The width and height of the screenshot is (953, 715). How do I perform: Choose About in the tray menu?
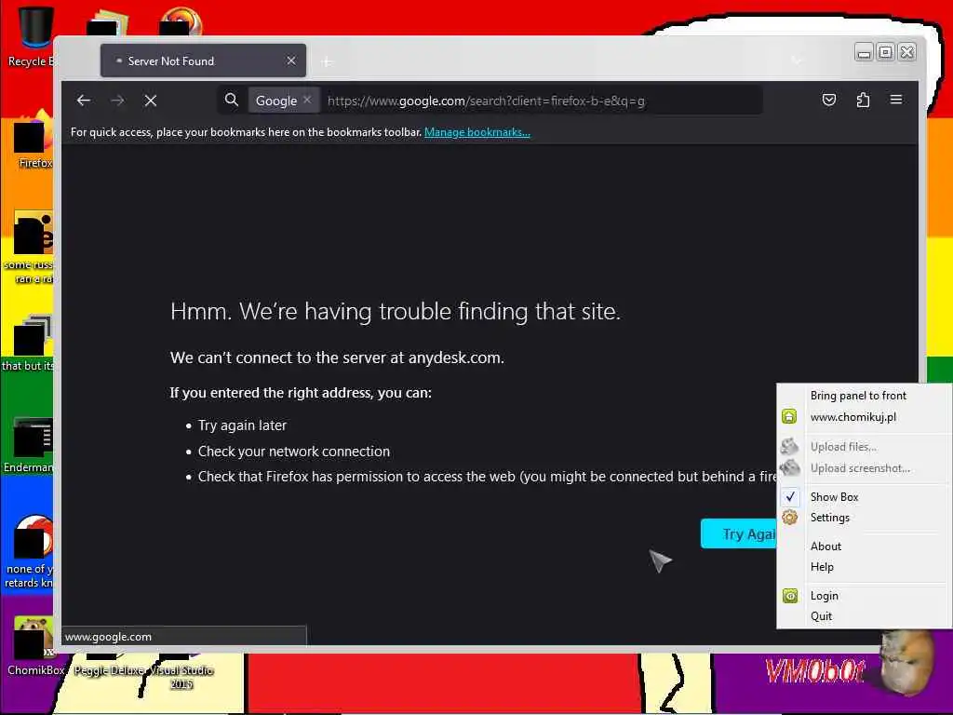[826, 546]
